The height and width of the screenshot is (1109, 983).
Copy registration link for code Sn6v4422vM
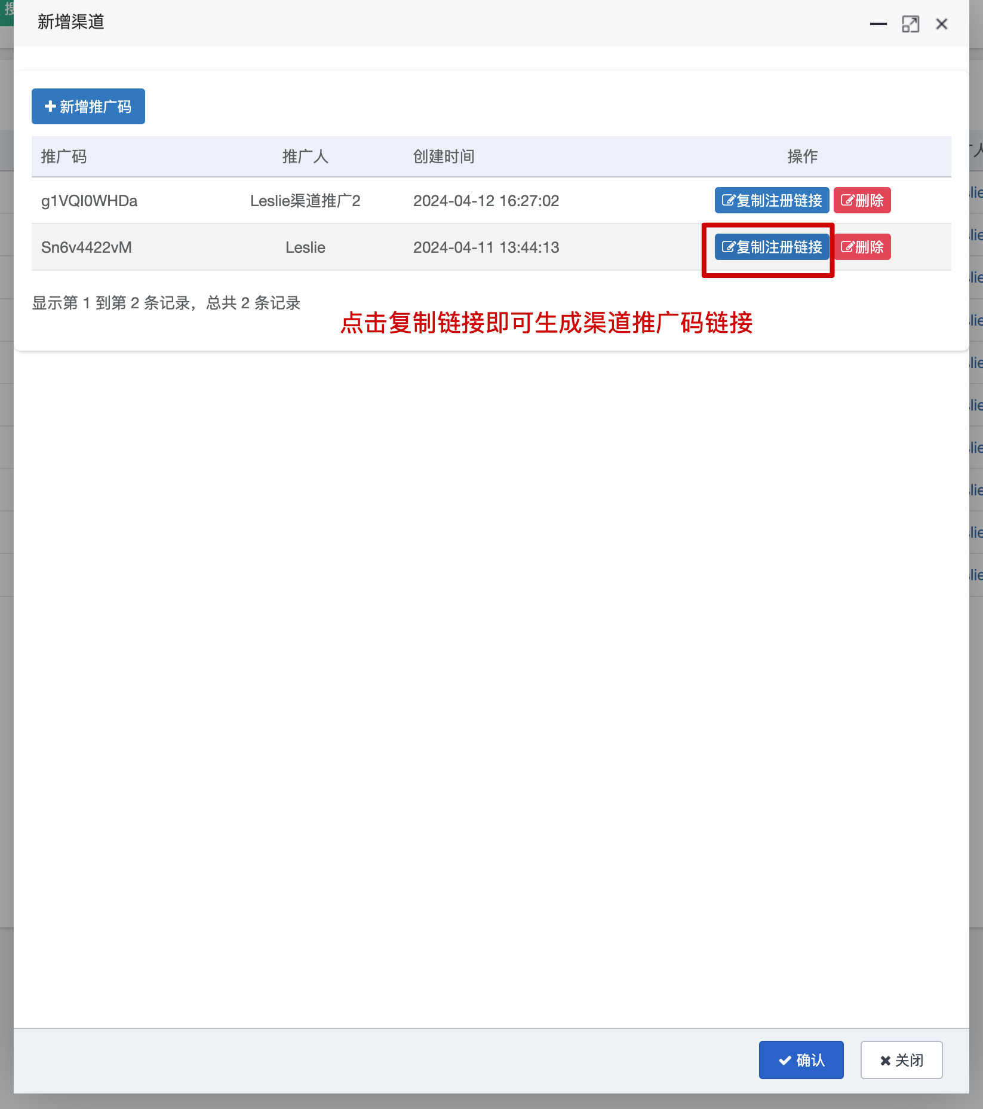tap(772, 247)
